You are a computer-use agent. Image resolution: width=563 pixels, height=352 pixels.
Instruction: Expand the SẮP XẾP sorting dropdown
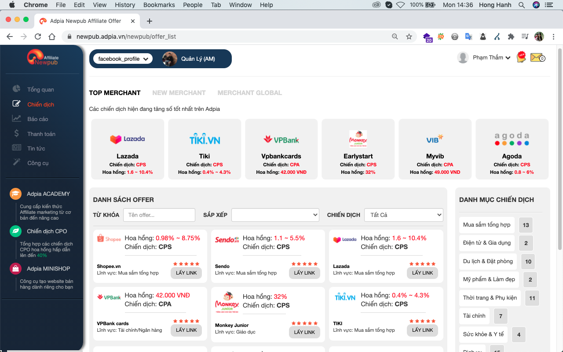pyautogui.click(x=275, y=215)
